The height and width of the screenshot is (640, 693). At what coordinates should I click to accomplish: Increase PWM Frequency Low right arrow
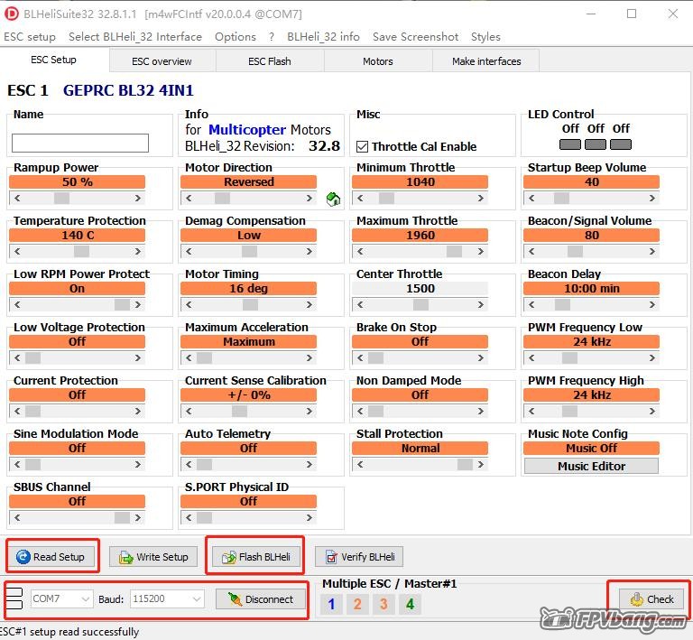point(651,358)
